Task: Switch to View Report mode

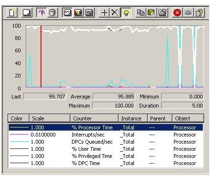Action: click(x=89, y=12)
